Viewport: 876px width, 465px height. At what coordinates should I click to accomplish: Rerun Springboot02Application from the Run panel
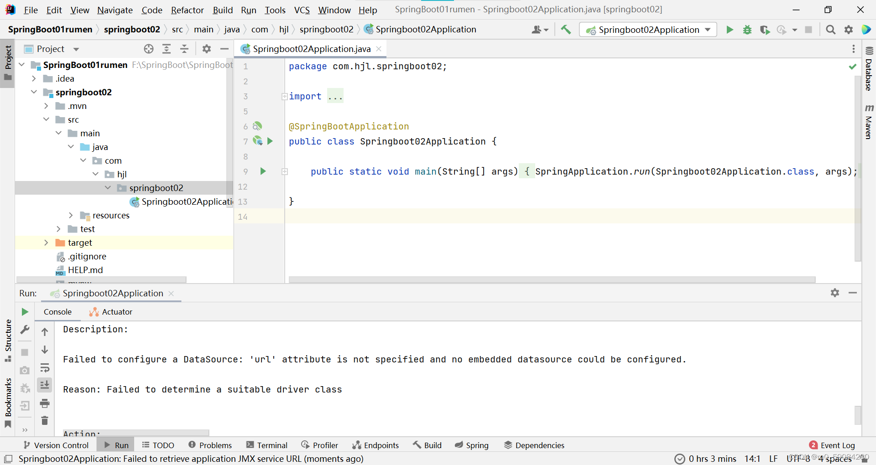25,312
